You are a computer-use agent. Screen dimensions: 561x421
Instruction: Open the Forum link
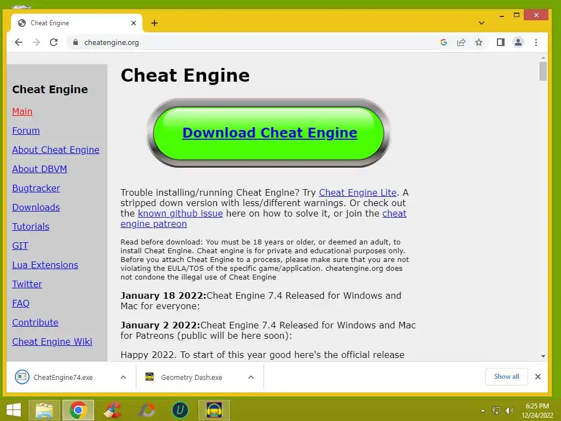(26, 130)
